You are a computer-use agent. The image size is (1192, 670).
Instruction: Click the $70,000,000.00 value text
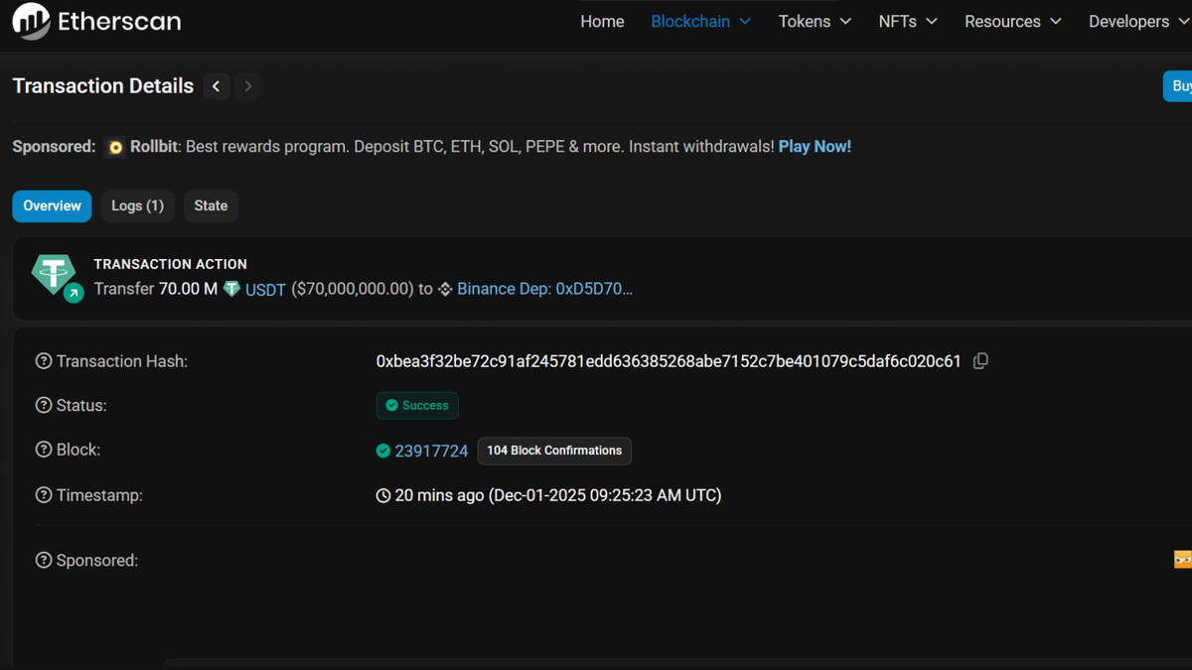pos(352,289)
